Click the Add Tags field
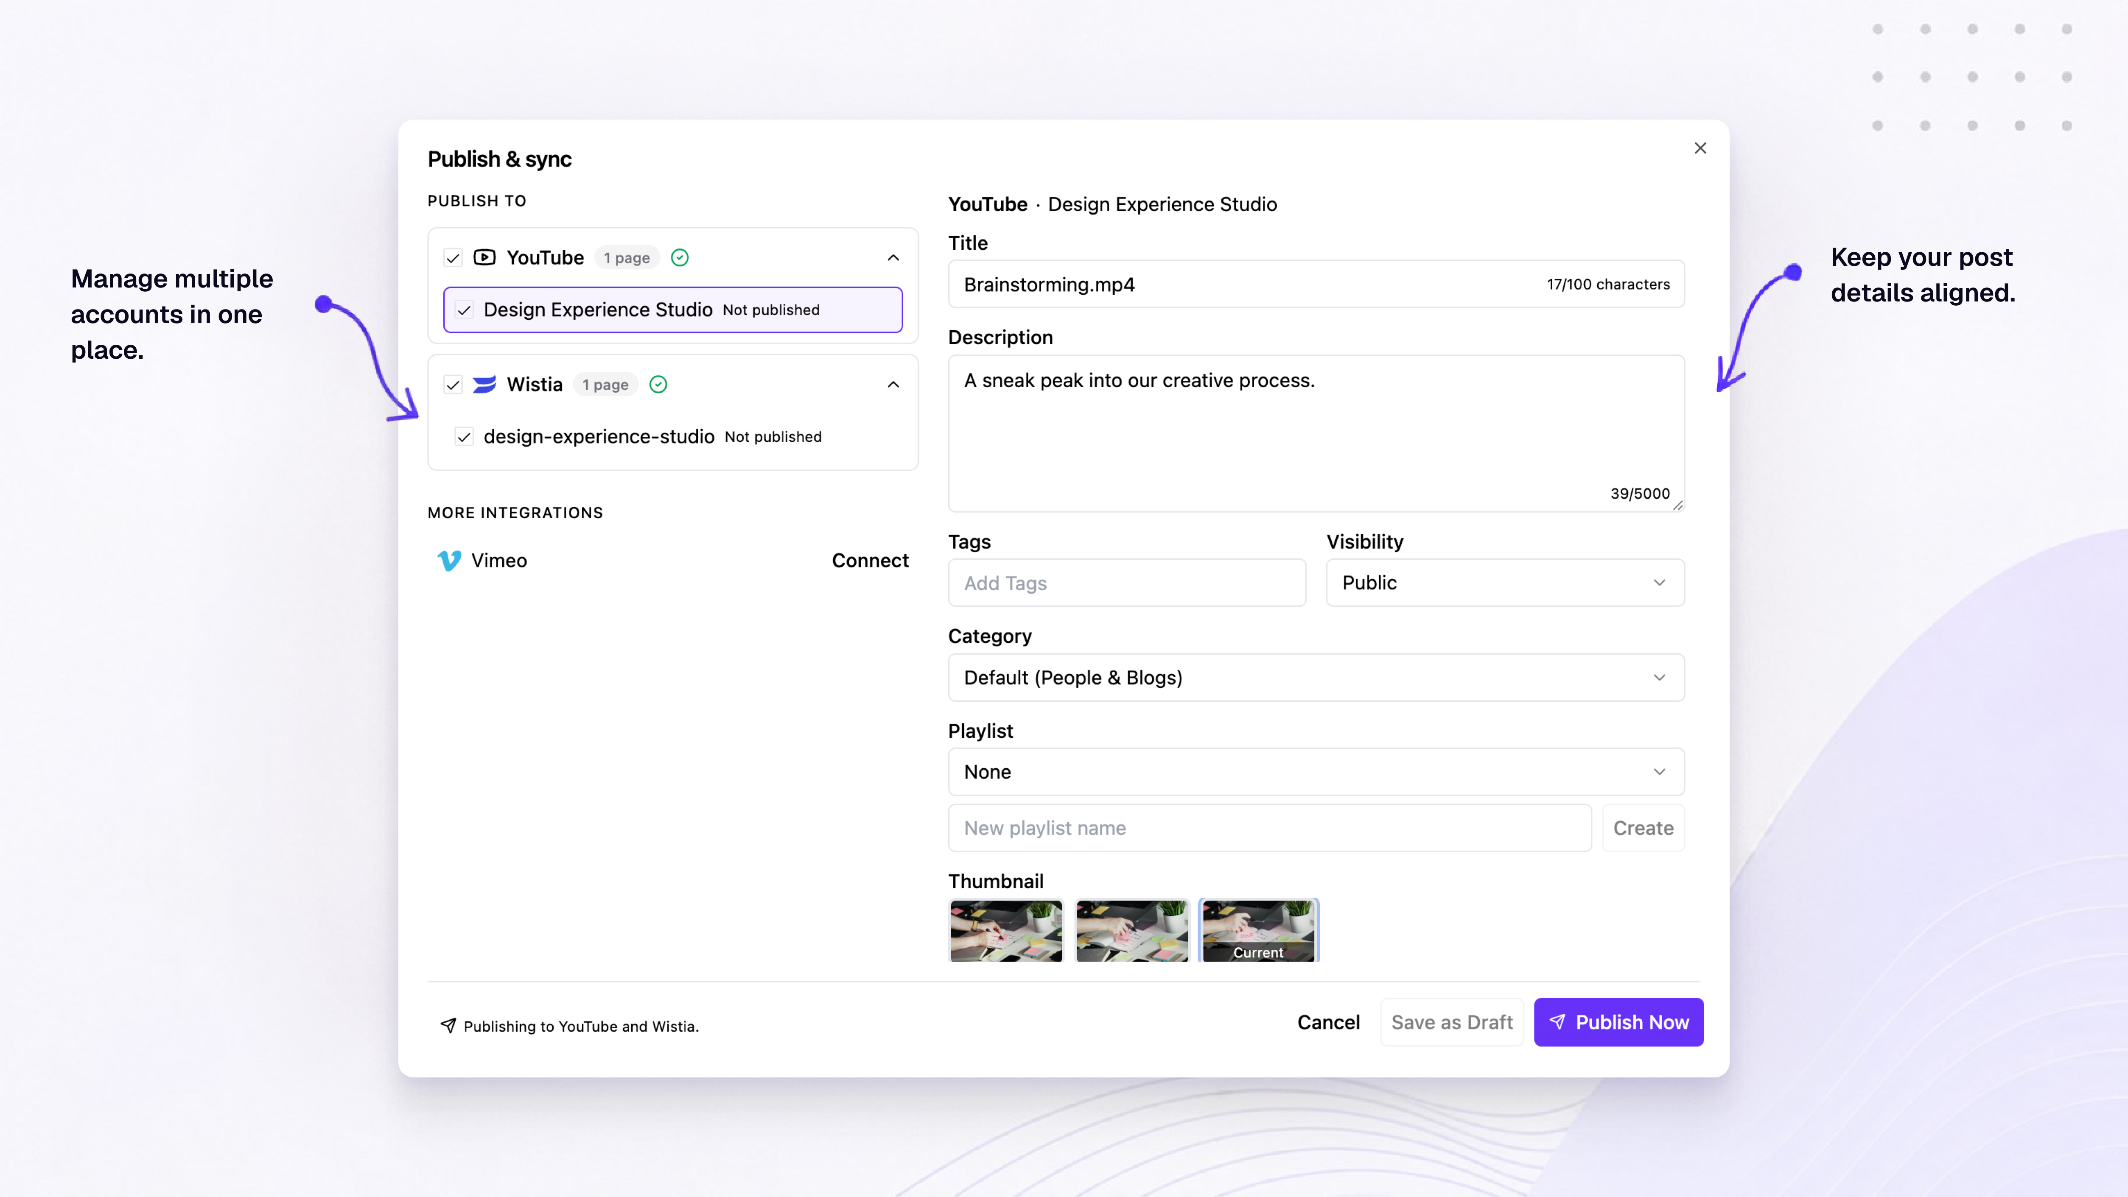 tap(1127, 583)
